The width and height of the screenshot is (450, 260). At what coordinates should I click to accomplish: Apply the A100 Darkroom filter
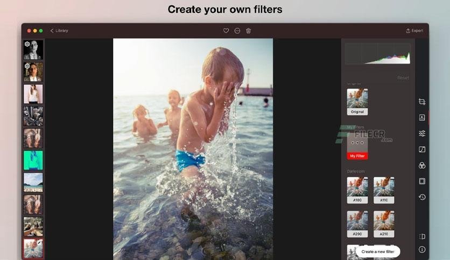pyautogui.click(x=357, y=190)
